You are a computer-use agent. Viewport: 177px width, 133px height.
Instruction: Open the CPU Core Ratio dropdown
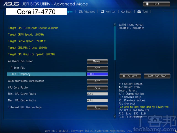click(97, 88)
